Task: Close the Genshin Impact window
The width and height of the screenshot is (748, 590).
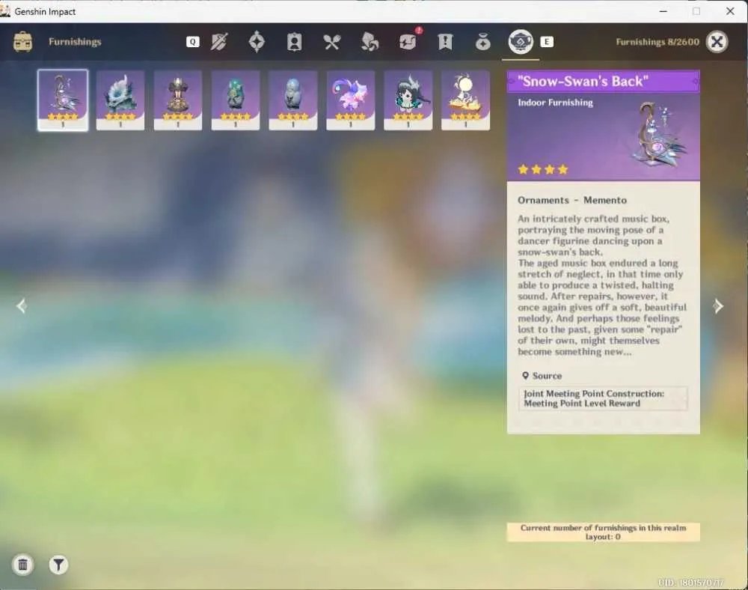Action: pyautogui.click(x=730, y=11)
